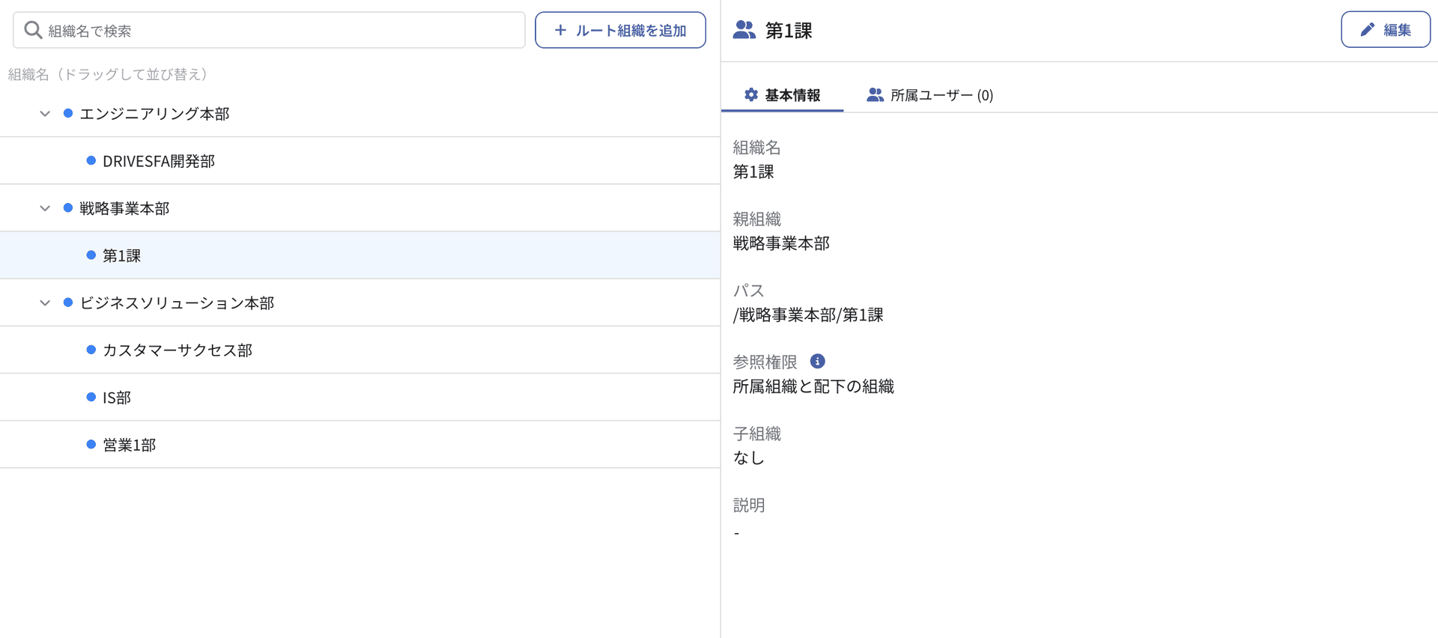Collapse the 戦略事業本部 tree node
Viewport: 1438px width, 638px height.
(45, 208)
